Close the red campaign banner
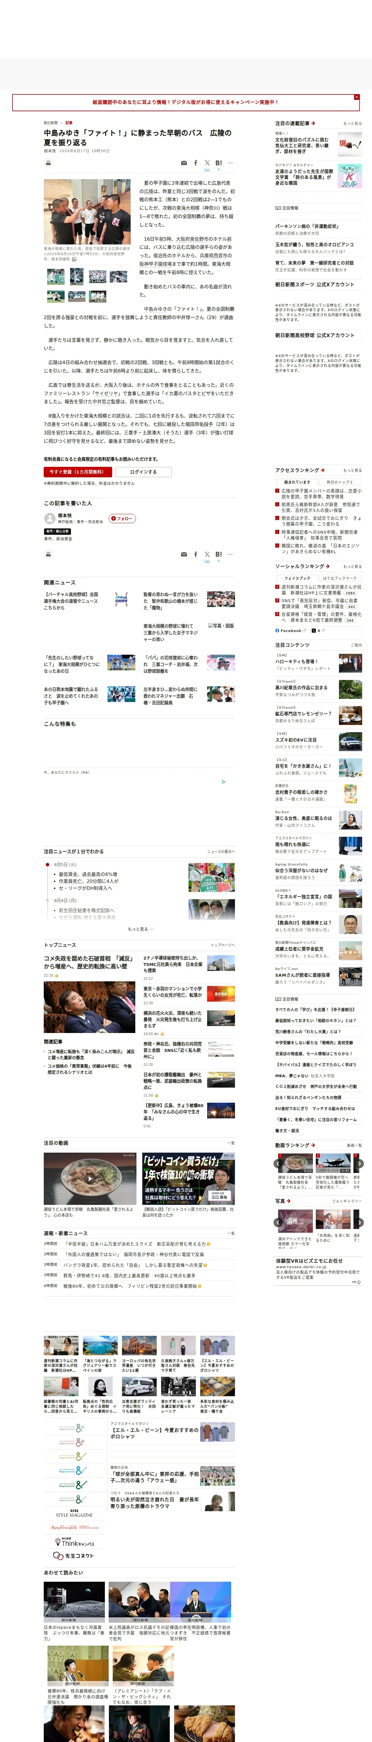The width and height of the screenshot is (372, 1742). [x=356, y=97]
